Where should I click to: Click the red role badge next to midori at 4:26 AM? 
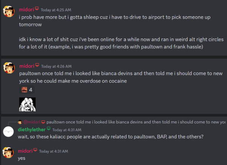pyautogui.click(x=37, y=65)
